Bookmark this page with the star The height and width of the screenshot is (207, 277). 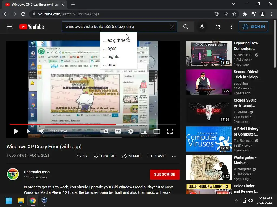234,14
